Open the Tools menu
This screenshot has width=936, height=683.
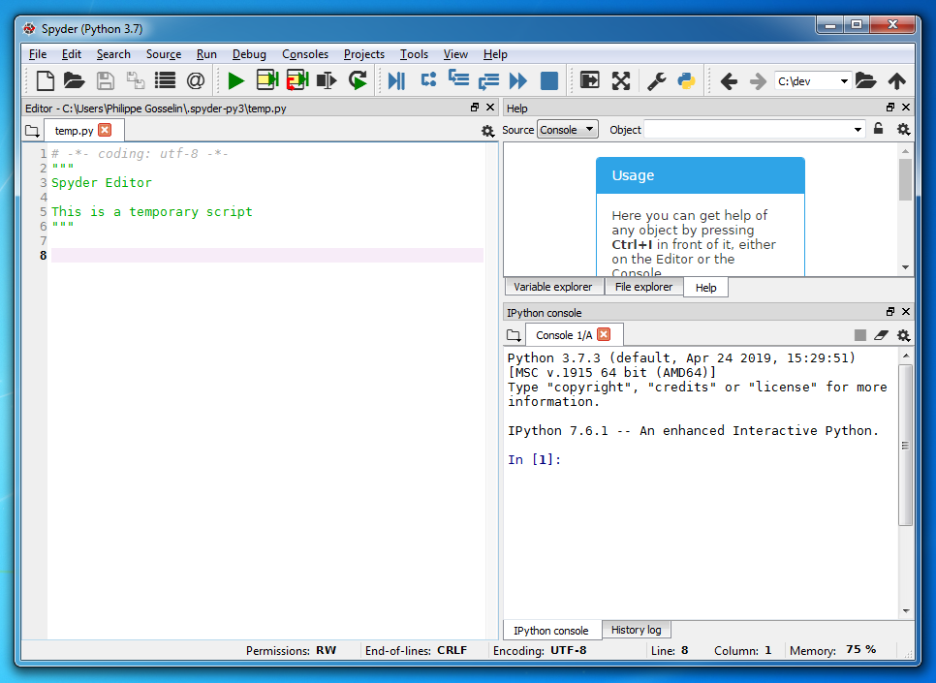(414, 54)
